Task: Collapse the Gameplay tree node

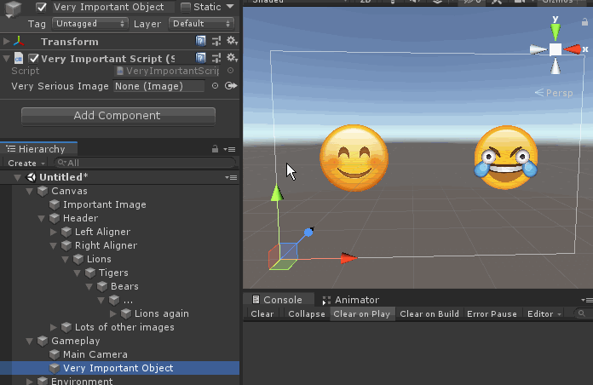Action: coord(30,341)
